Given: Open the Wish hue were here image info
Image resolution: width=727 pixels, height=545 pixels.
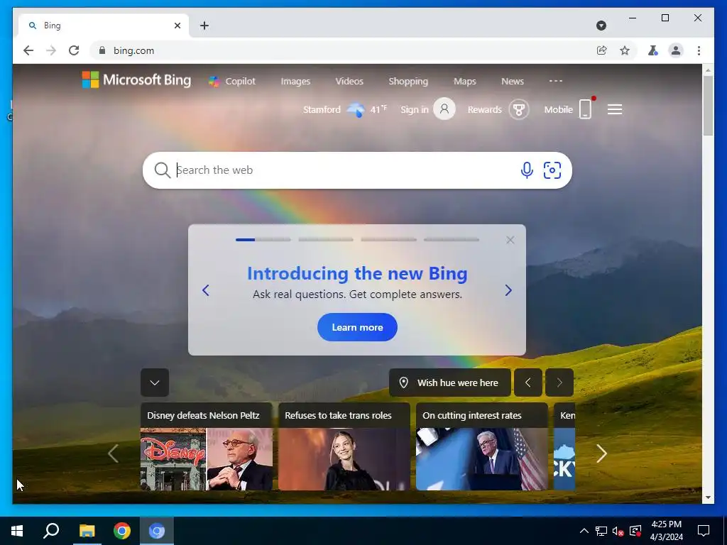Looking at the screenshot, I should [x=449, y=382].
